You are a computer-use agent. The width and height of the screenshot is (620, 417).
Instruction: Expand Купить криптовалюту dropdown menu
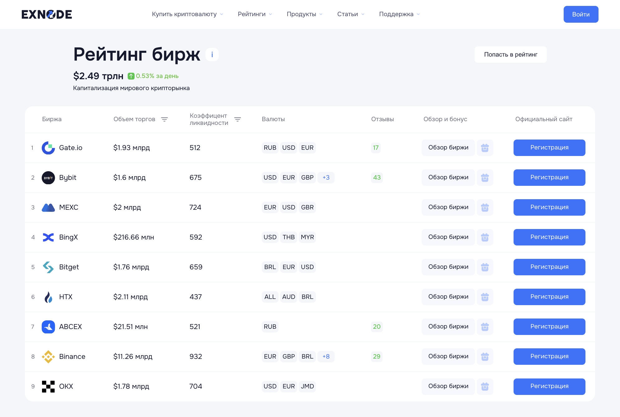(187, 14)
